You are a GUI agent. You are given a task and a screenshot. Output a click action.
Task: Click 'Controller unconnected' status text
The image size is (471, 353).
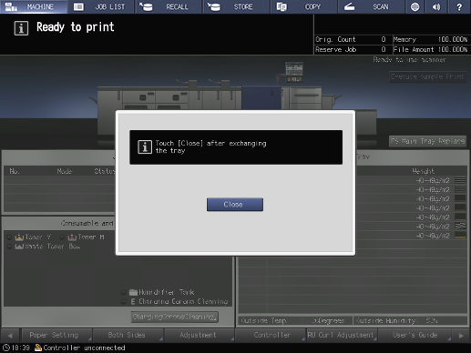[x=84, y=348]
